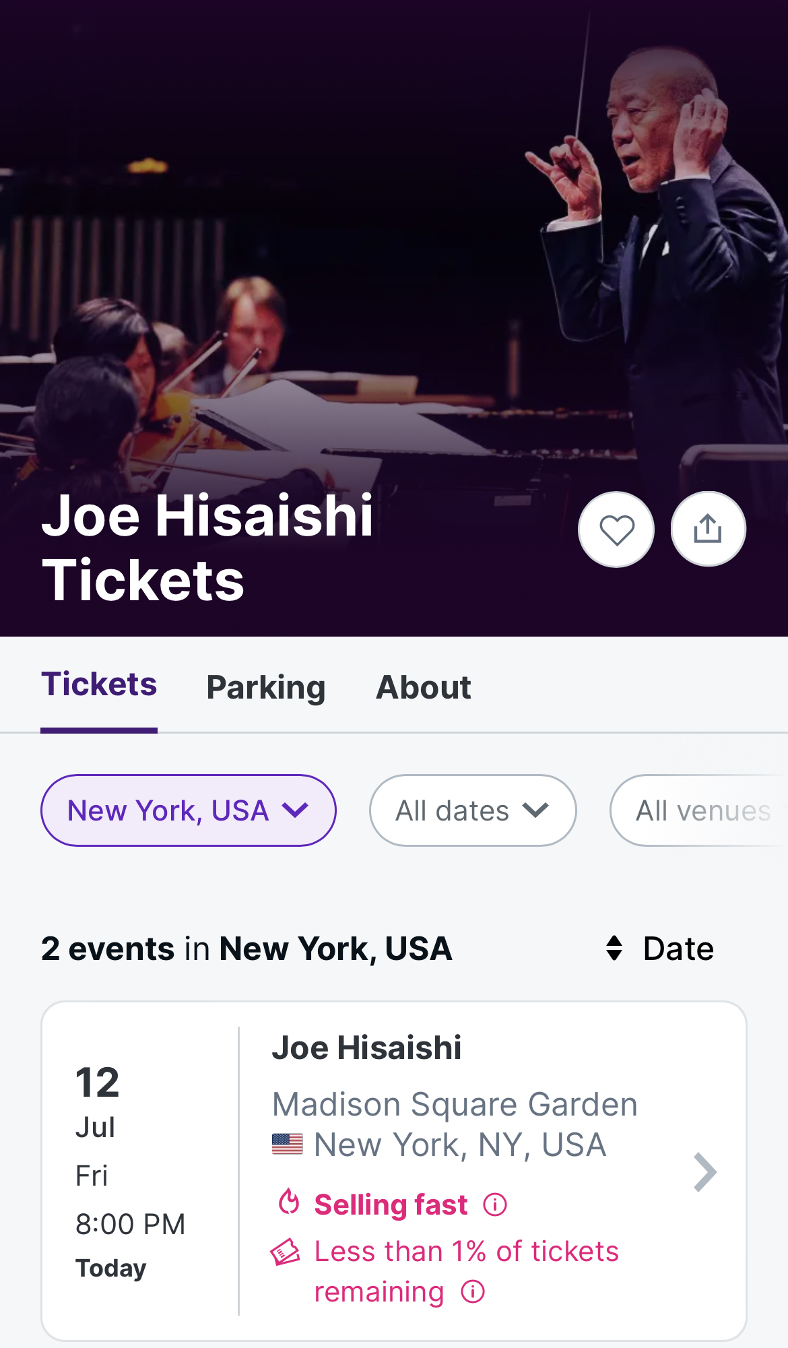Click the 12 Jul date block
Screen dimensions: 788x1348
[98, 1101]
